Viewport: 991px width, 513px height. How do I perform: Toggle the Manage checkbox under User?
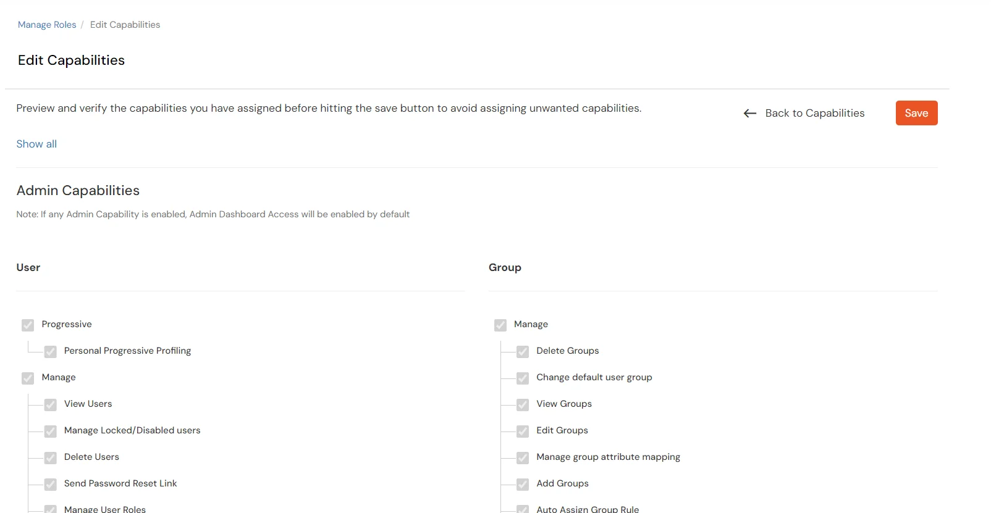coord(28,378)
